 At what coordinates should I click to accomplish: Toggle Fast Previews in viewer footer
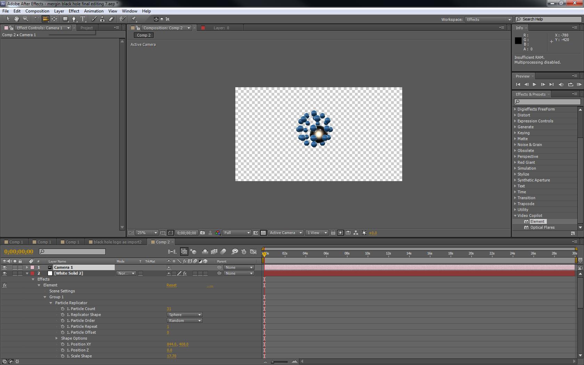point(340,233)
